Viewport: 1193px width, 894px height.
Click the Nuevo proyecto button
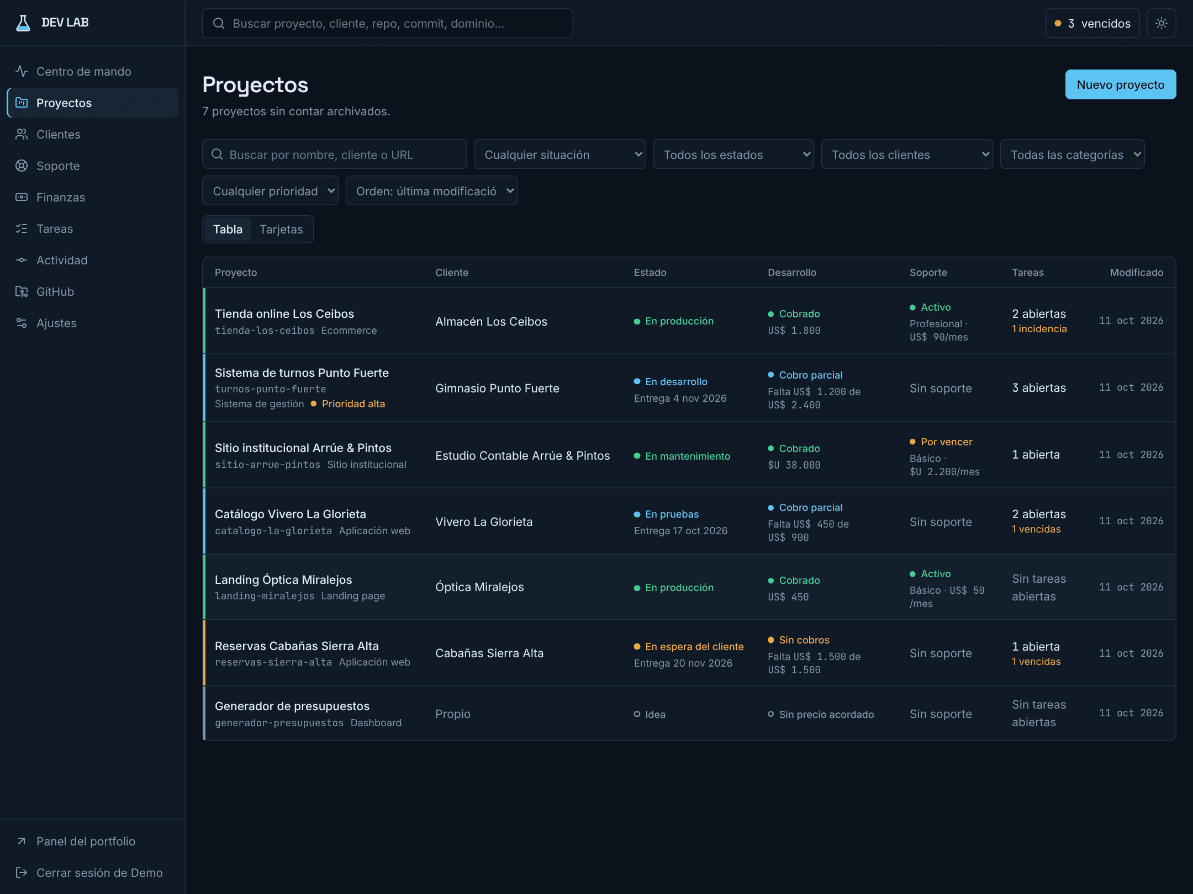click(1120, 84)
